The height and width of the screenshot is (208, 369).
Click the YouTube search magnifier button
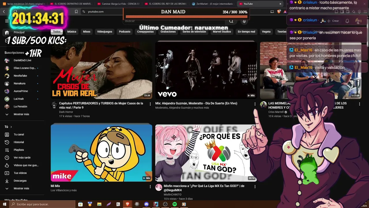pyautogui.click(x=231, y=21)
